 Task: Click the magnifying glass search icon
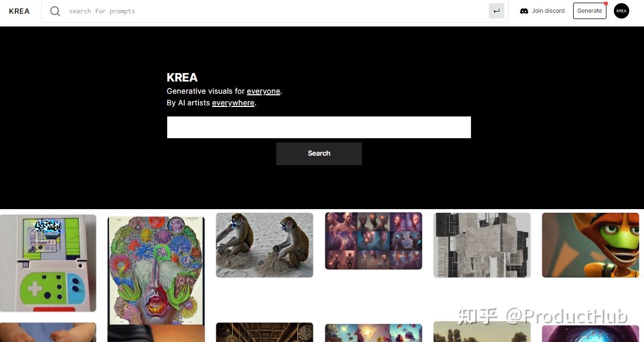tap(55, 11)
